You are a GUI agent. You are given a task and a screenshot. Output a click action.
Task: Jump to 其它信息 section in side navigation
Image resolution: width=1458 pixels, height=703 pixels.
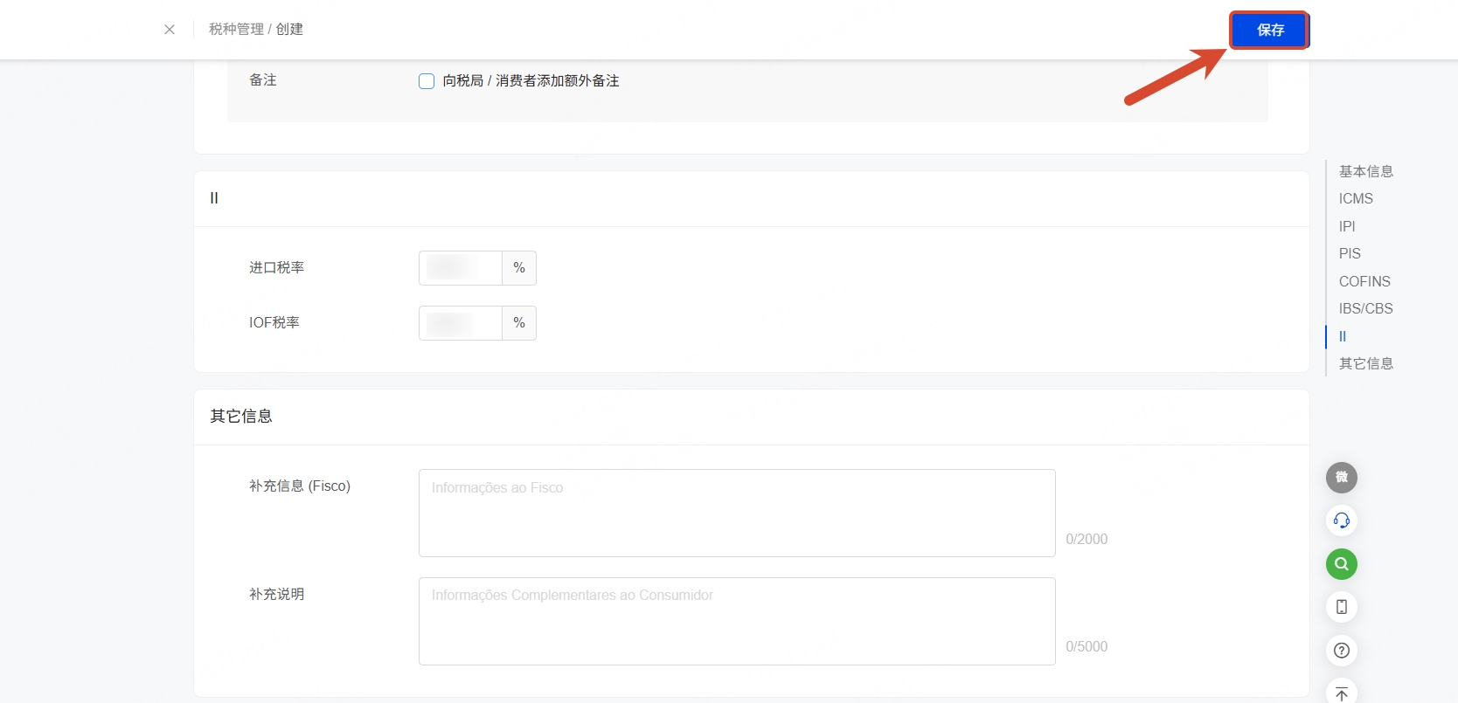[x=1365, y=363]
